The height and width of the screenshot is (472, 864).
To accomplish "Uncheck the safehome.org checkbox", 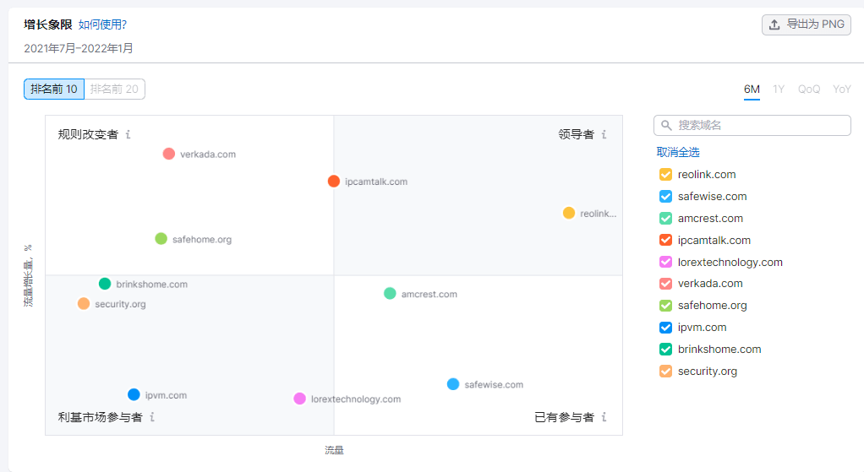I will [x=665, y=306].
